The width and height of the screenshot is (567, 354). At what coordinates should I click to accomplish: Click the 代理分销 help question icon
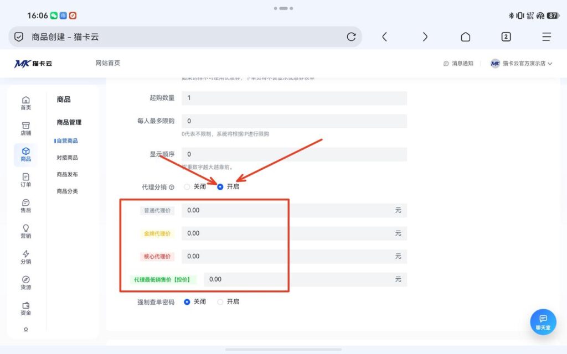172,187
